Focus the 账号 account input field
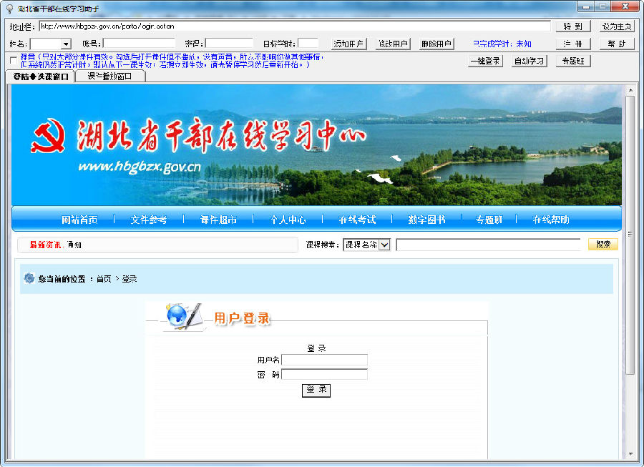The width and height of the screenshot is (644, 467). click(139, 44)
